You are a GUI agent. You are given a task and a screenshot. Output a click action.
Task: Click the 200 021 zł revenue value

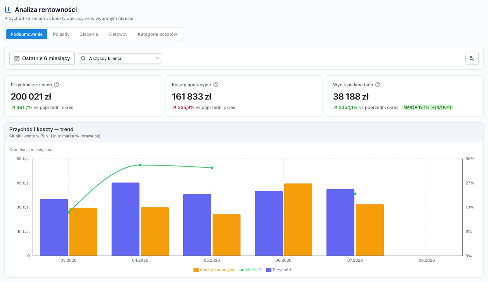31,96
